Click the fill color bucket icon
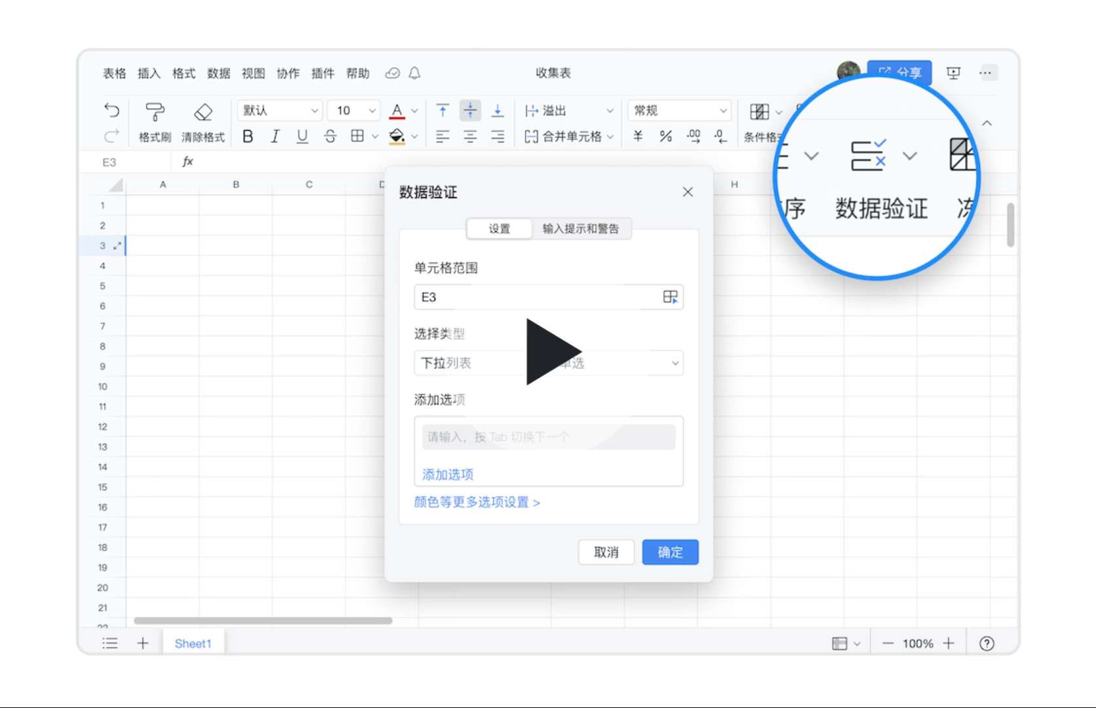Screen dimensions: 1096x708 (x=397, y=136)
